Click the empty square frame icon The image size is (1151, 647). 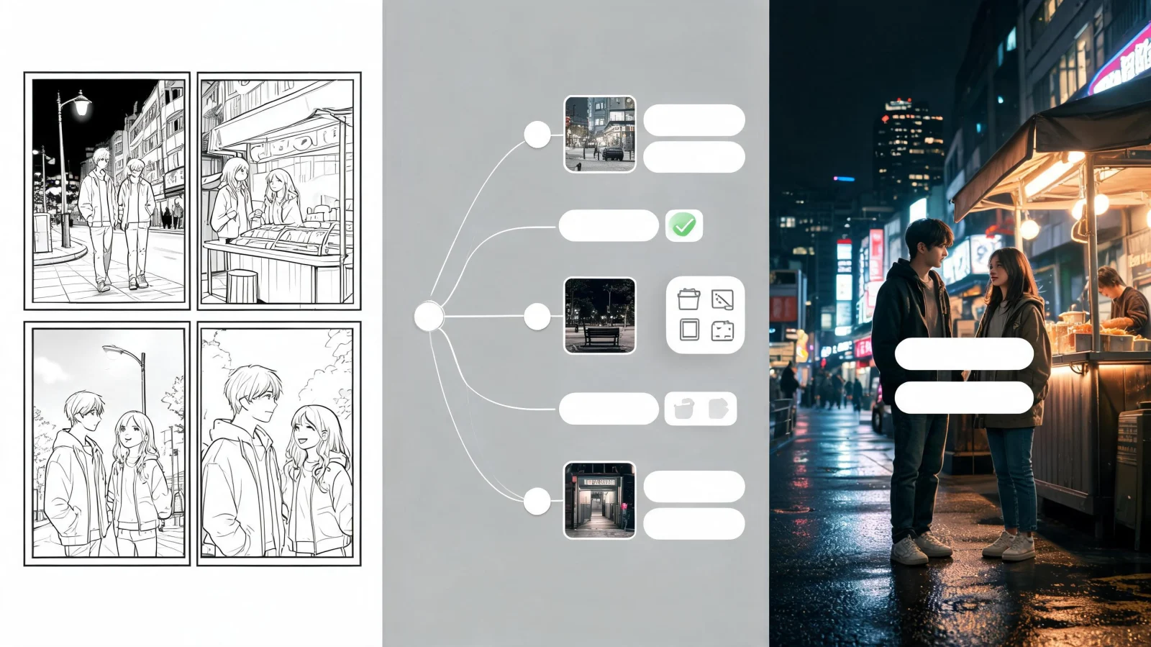[x=688, y=330]
